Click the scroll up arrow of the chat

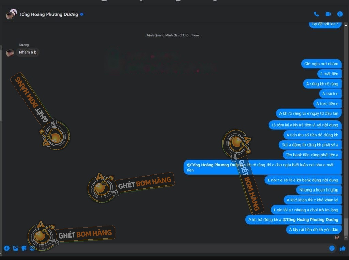[346, 25]
